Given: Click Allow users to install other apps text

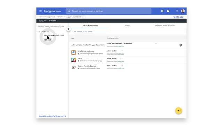Looking at the screenshot, I should click(x=88, y=45).
